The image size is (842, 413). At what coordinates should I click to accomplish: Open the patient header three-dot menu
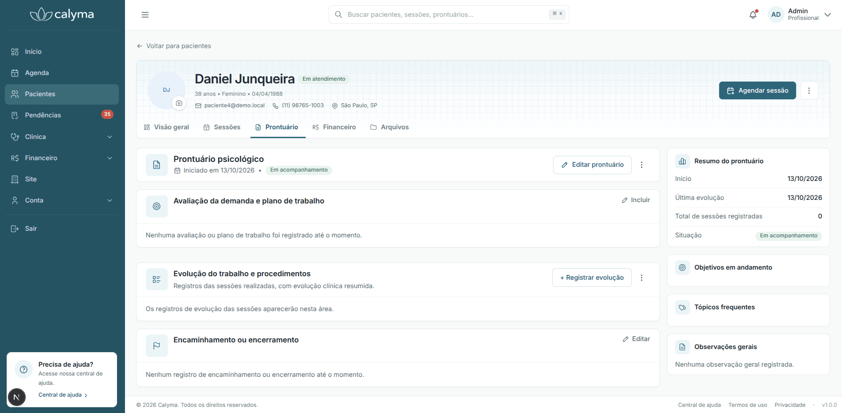[809, 90]
